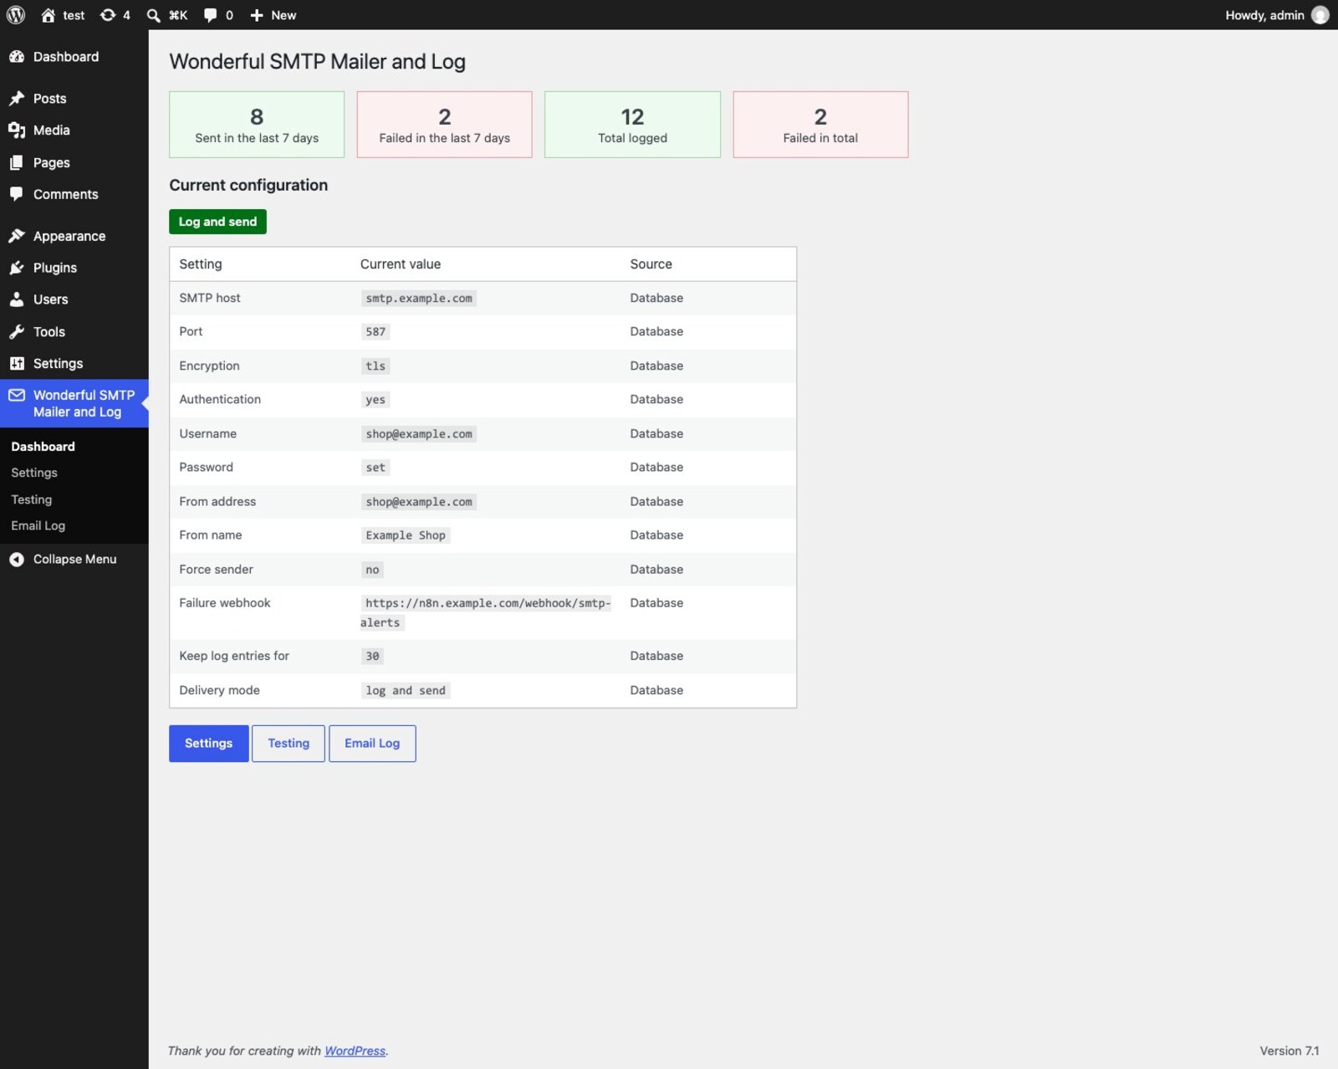Screen dimensions: 1338x1069
Task: Click the Settings sliders icon in sidebar
Action: click(17, 364)
